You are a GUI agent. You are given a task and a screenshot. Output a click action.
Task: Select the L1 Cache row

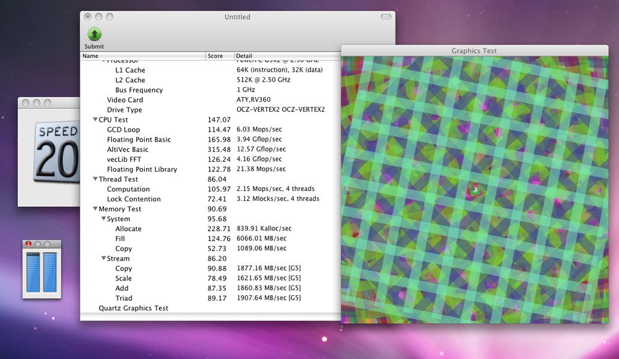point(210,70)
